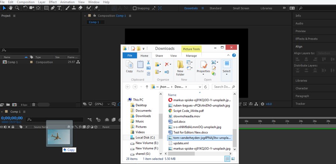The height and width of the screenshot is (164, 336).
Task: Delete selected project item with trash icon
Action: click(33, 104)
